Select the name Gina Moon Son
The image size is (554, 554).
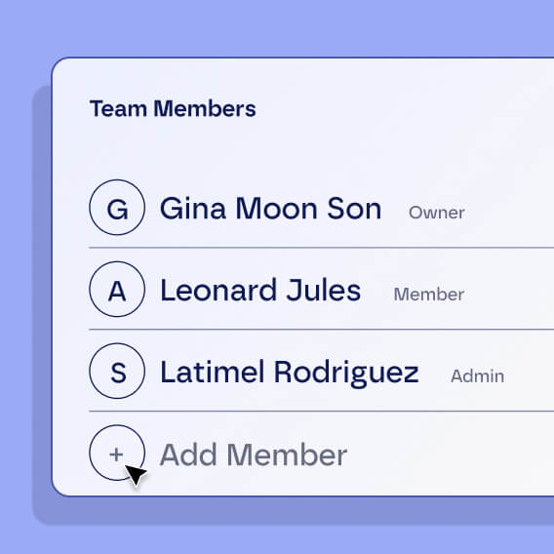point(270,209)
